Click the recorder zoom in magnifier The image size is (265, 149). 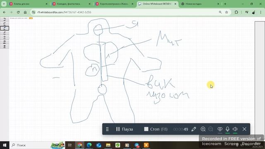pyautogui.click(x=203, y=129)
